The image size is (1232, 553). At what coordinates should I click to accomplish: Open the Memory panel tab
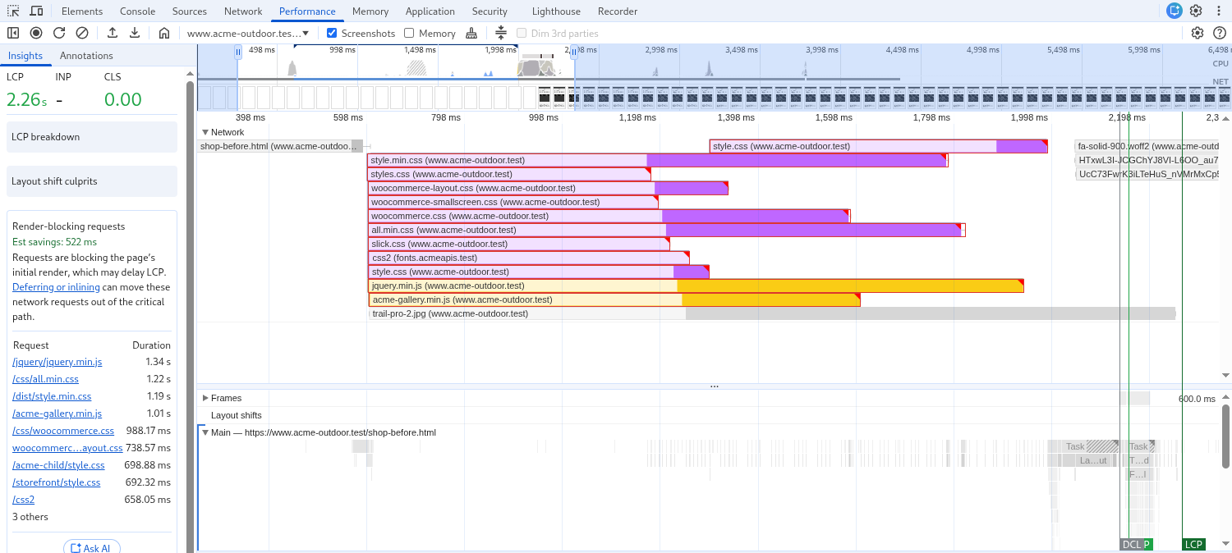(x=370, y=11)
